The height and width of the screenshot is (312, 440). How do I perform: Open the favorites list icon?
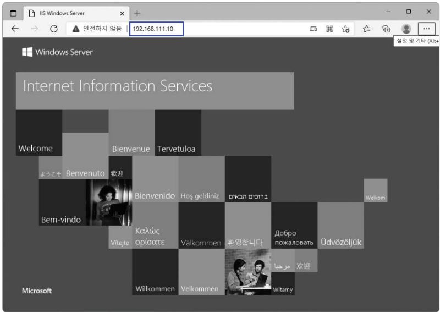[x=366, y=29]
